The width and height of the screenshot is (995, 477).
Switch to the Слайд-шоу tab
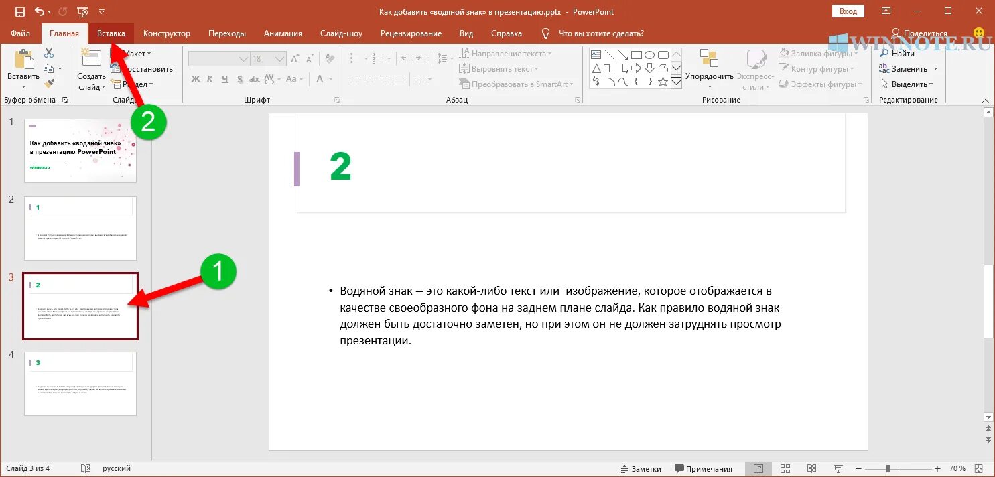click(x=341, y=33)
